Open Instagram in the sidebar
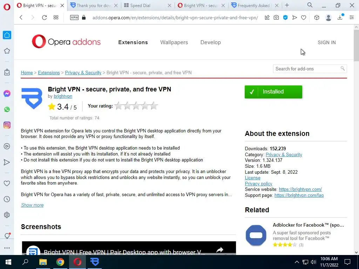Viewport: 359px width, 269px height. point(7,125)
